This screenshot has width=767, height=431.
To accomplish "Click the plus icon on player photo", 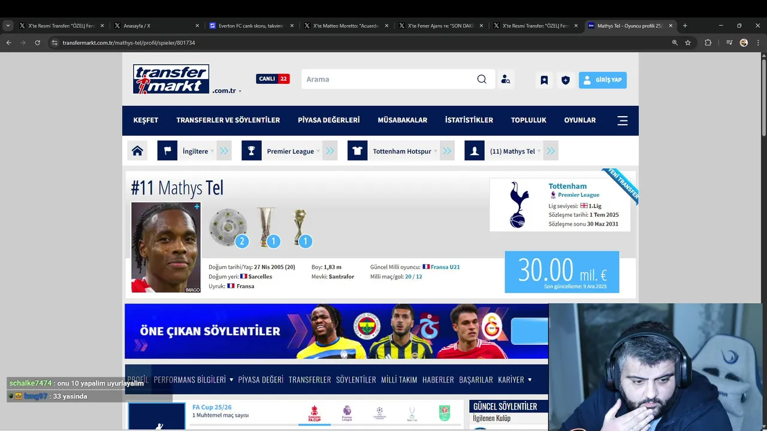I will click(197, 207).
